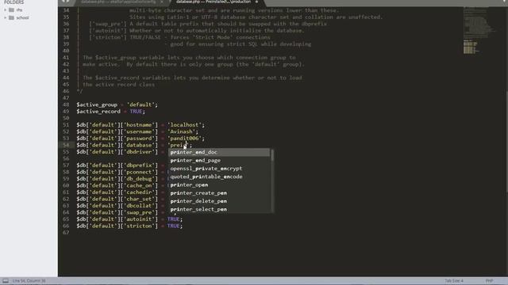This screenshot has width=508, height=285.
Task: Click the 'default' value of $active_group
Action: [140, 104]
